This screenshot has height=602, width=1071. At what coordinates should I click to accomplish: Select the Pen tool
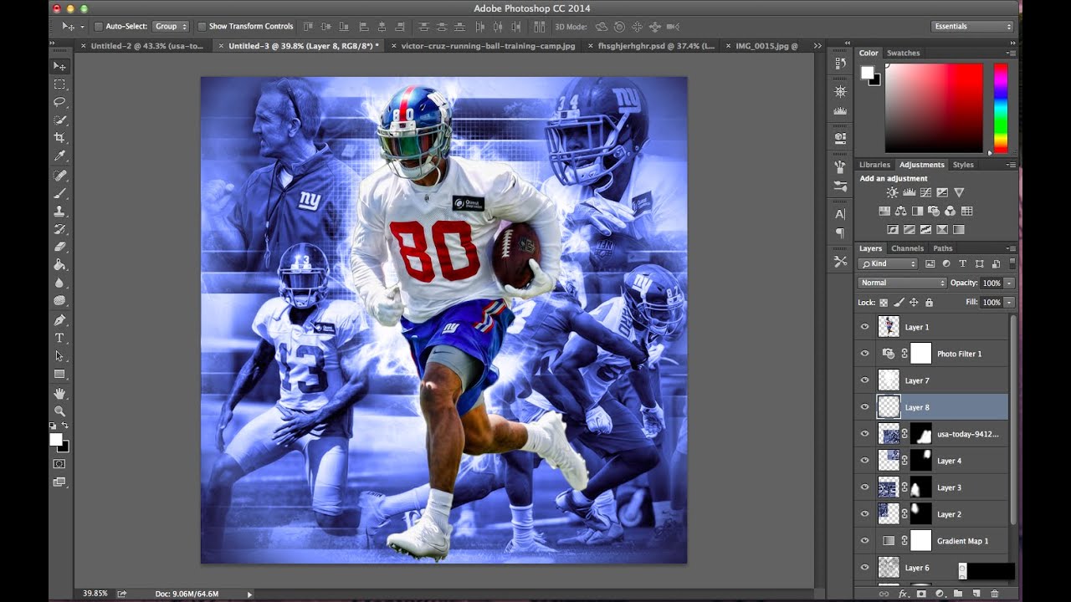coord(59,320)
